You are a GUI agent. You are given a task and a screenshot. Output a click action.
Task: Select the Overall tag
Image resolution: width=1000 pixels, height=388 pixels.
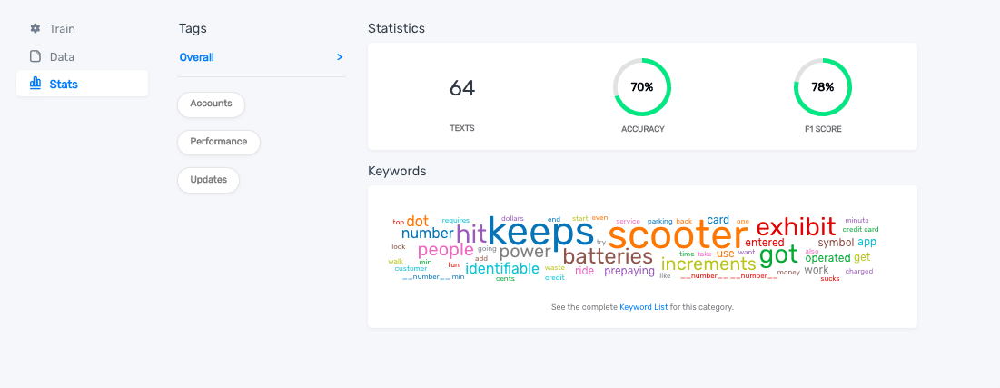(x=197, y=57)
